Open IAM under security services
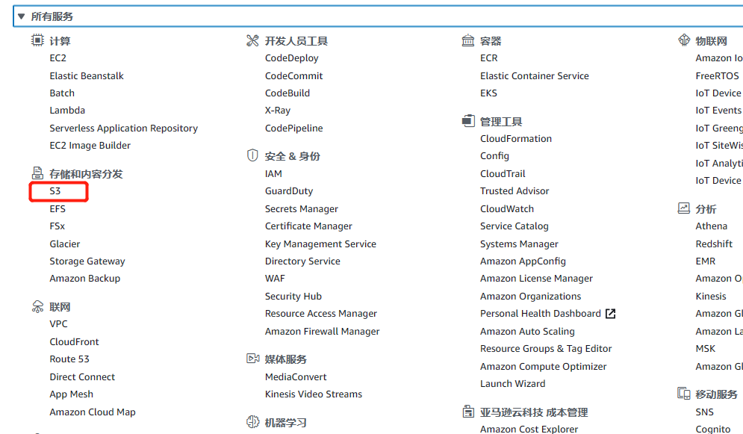Screen dimensions: 743x434 coord(273,173)
